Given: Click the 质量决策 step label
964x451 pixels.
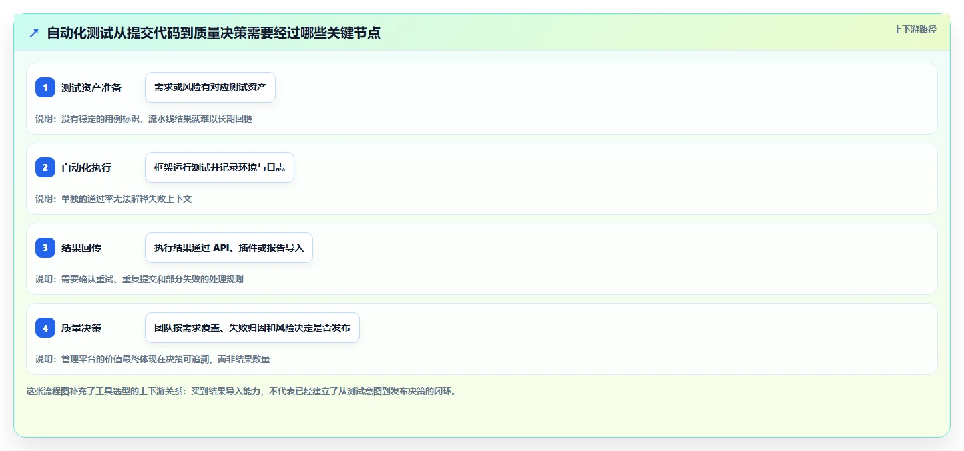Looking at the screenshot, I should (81, 328).
